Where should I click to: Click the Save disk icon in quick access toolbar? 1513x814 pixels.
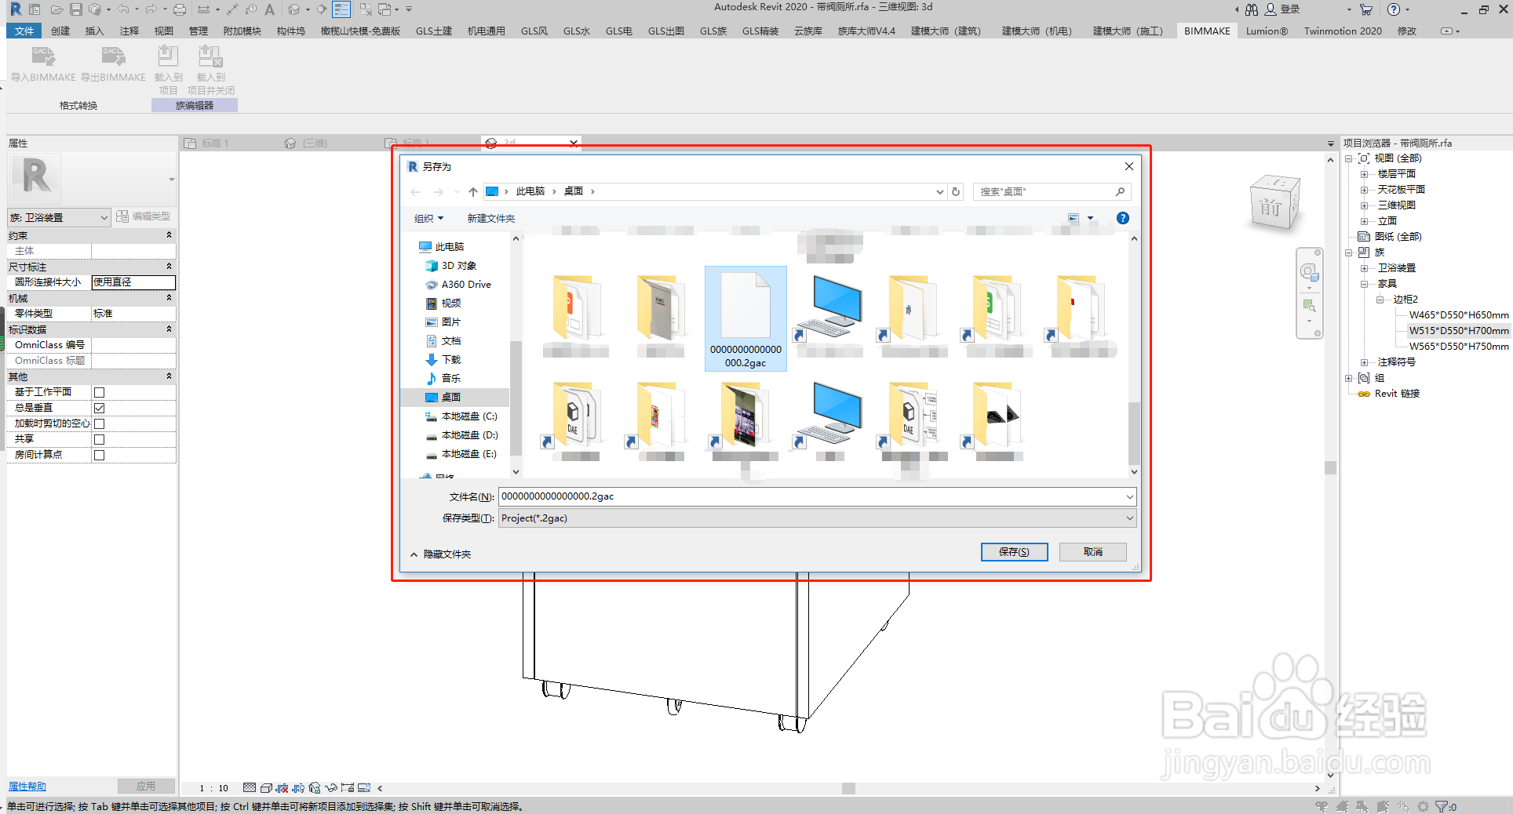point(76,9)
